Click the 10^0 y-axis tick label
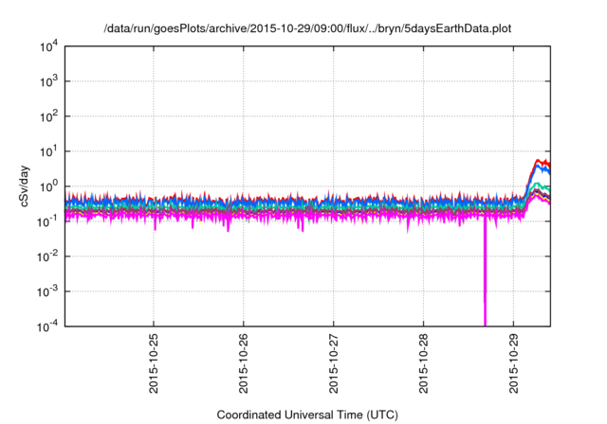 click(x=48, y=186)
